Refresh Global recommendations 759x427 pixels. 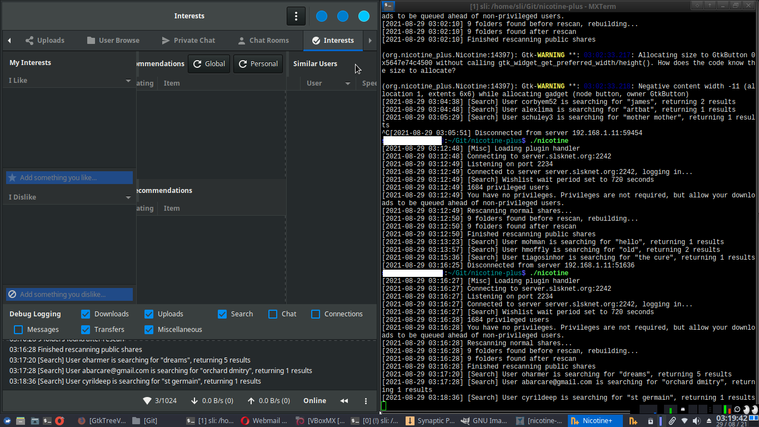click(209, 64)
